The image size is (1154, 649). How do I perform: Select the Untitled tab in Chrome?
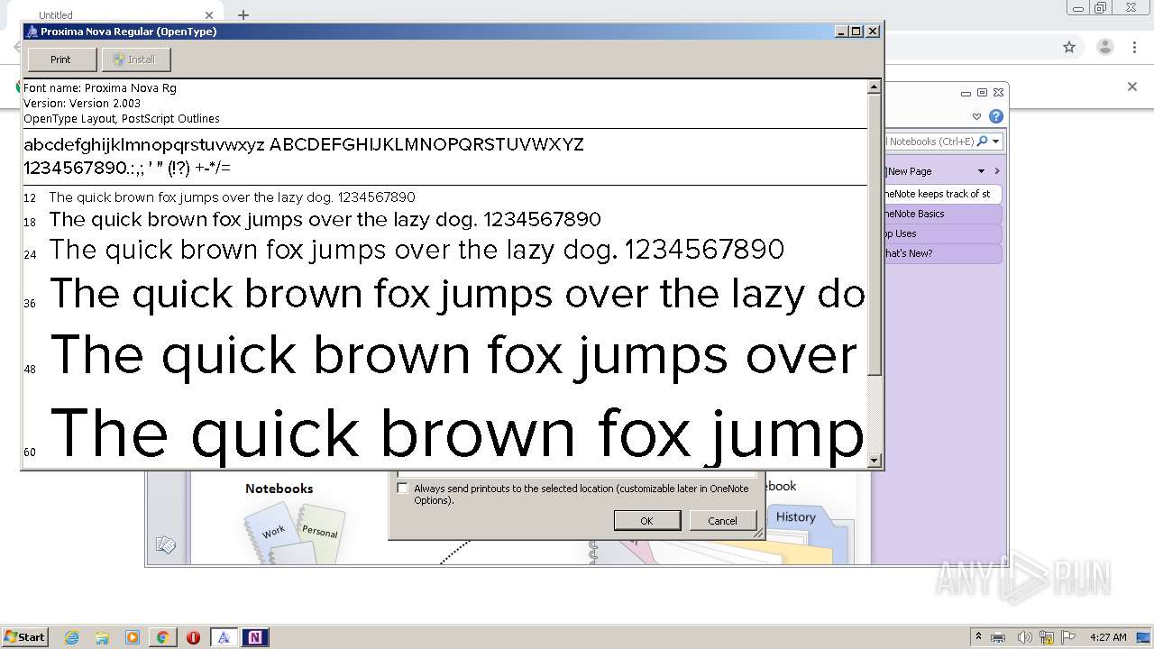point(117,14)
